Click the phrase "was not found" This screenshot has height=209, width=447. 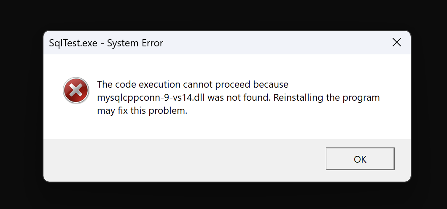(244, 98)
